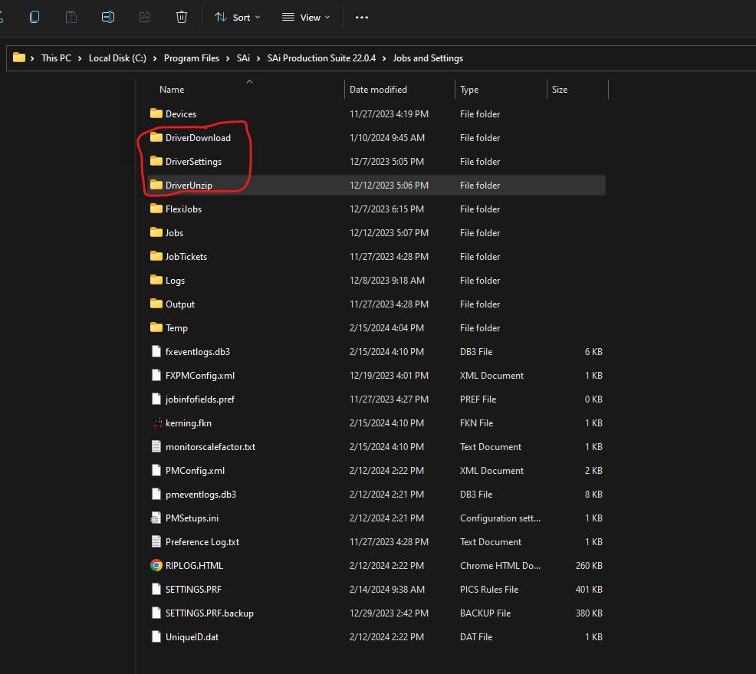The height and width of the screenshot is (674, 756).
Task: Open the Sort dropdown
Action: click(237, 18)
